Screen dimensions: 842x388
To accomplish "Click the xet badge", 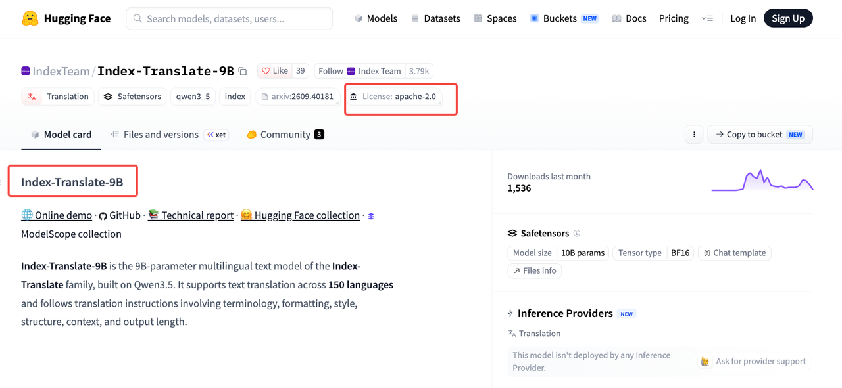I will [216, 135].
